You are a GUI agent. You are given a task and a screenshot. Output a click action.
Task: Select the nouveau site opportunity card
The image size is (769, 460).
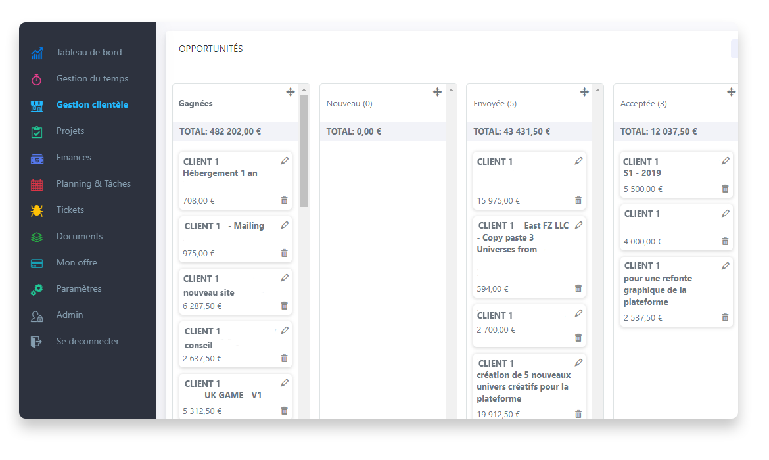pyautogui.click(x=235, y=292)
